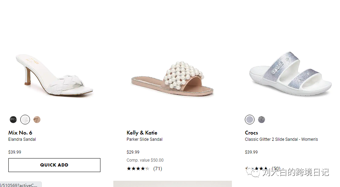Click the Elandra Sandal $39.99 price
The width and height of the screenshot is (340, 187).
(x=15, y=152)
